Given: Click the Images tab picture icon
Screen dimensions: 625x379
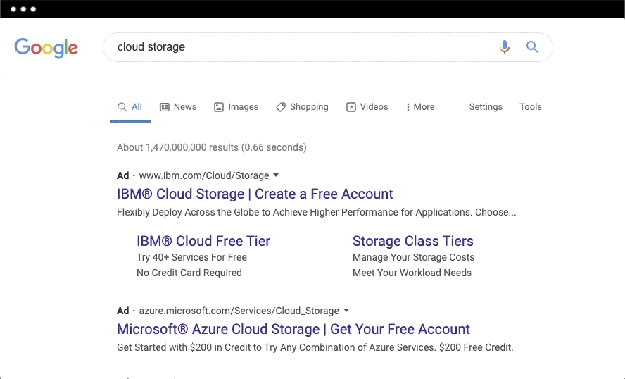Looking at the screenshot, I should 219,107.
